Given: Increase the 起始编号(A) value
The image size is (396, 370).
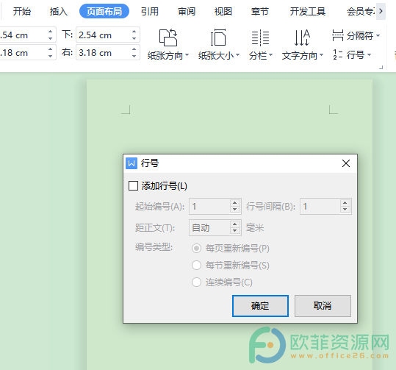Looking at the screenshot, I should 235,203.
